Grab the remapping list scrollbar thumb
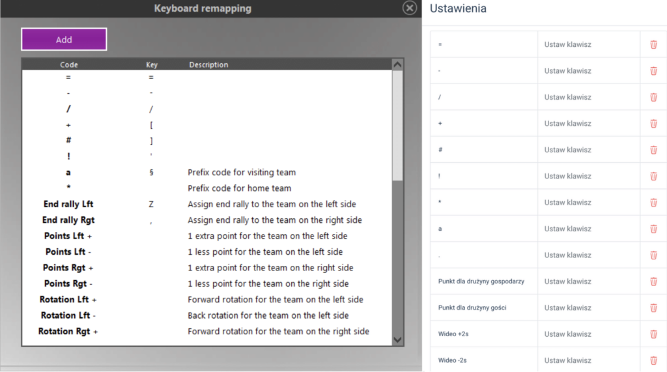This screenshot has width=667, height=372. tap(397, 124)
